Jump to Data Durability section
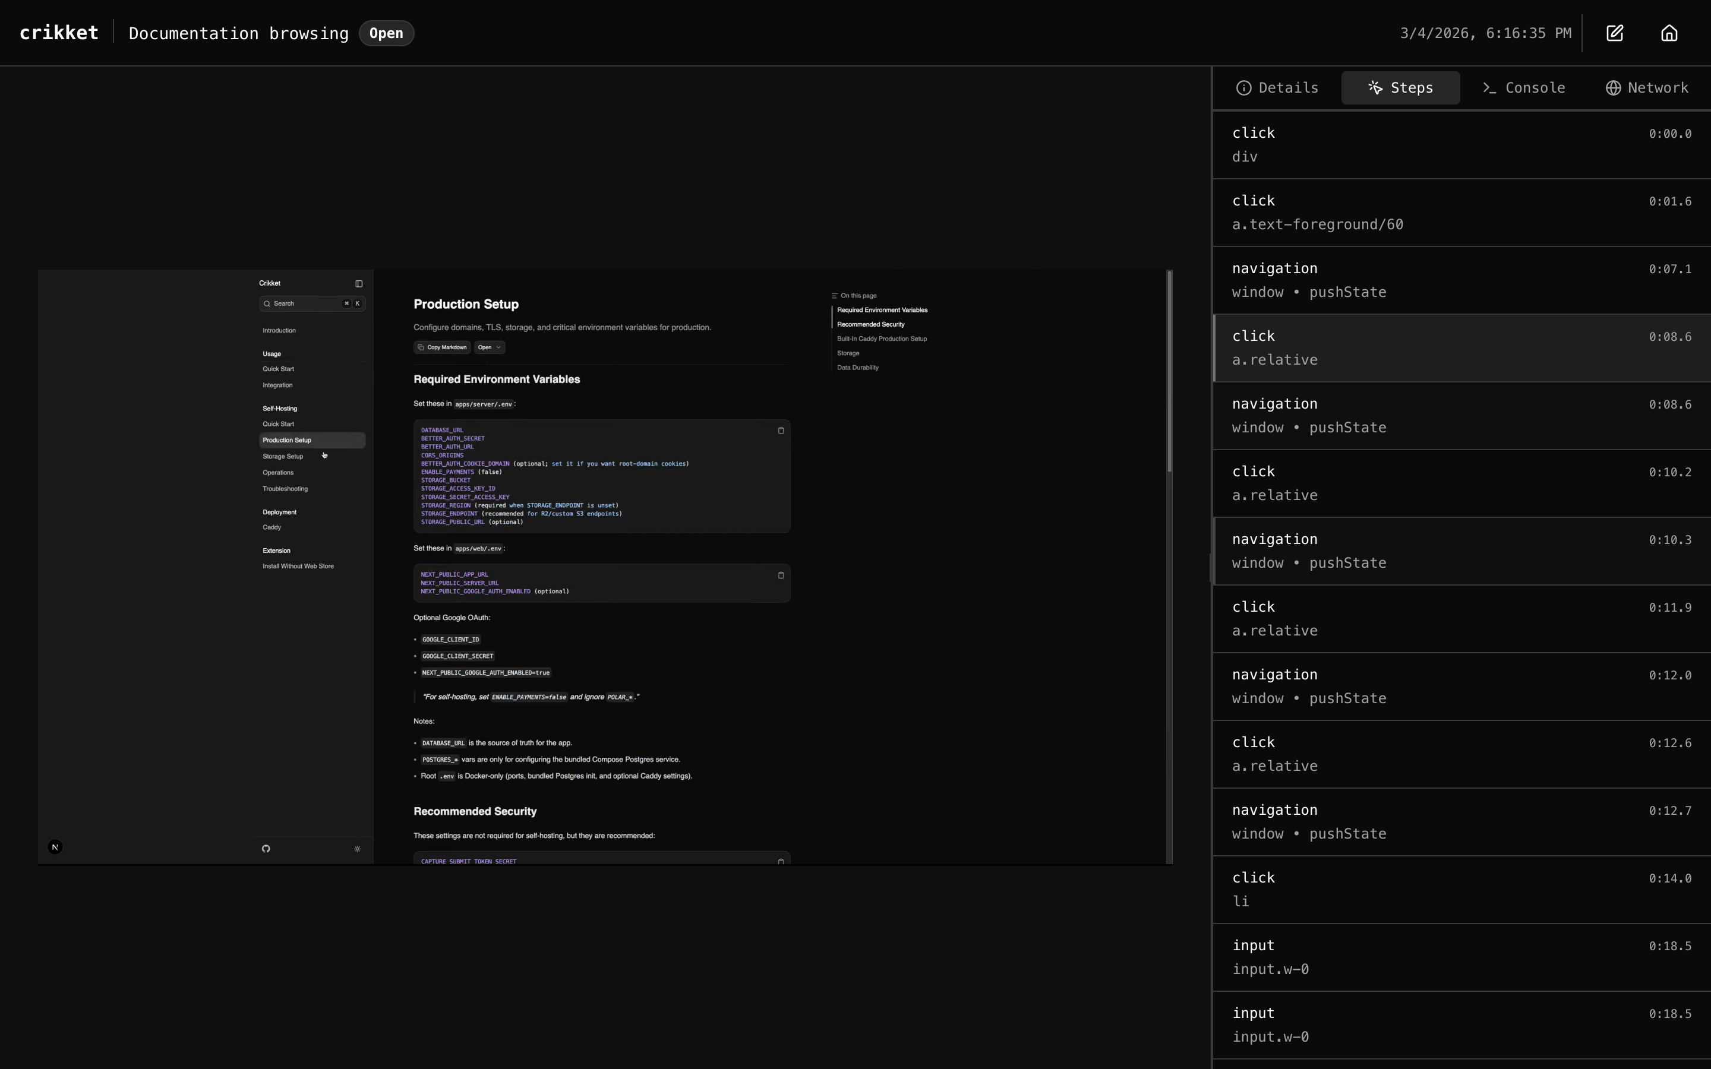Screen dimensions: 1711x1069 (x=858, y=368)
